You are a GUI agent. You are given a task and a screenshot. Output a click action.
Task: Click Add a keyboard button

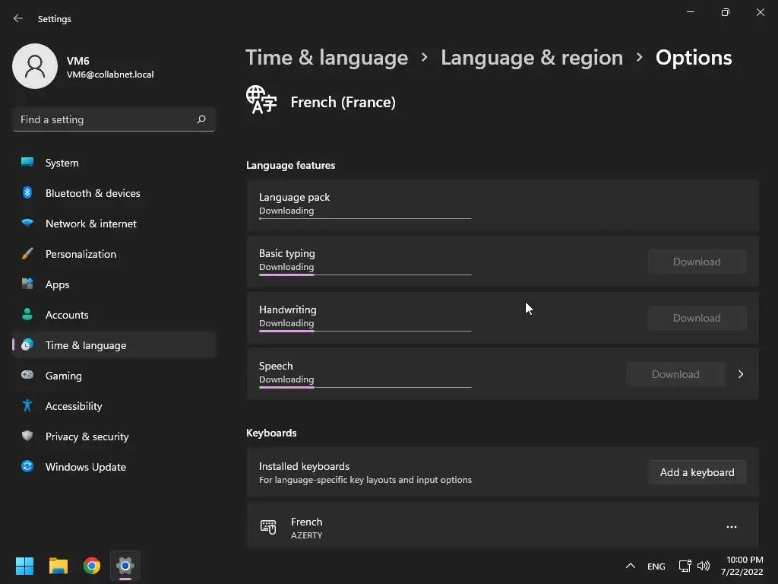697,472
